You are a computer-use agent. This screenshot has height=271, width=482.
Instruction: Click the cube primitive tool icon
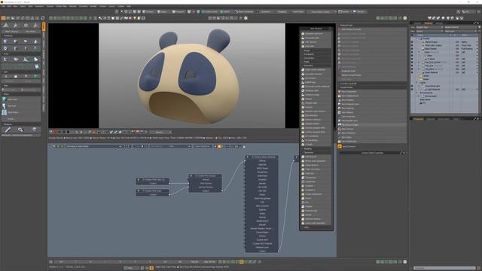coord(5,41)
